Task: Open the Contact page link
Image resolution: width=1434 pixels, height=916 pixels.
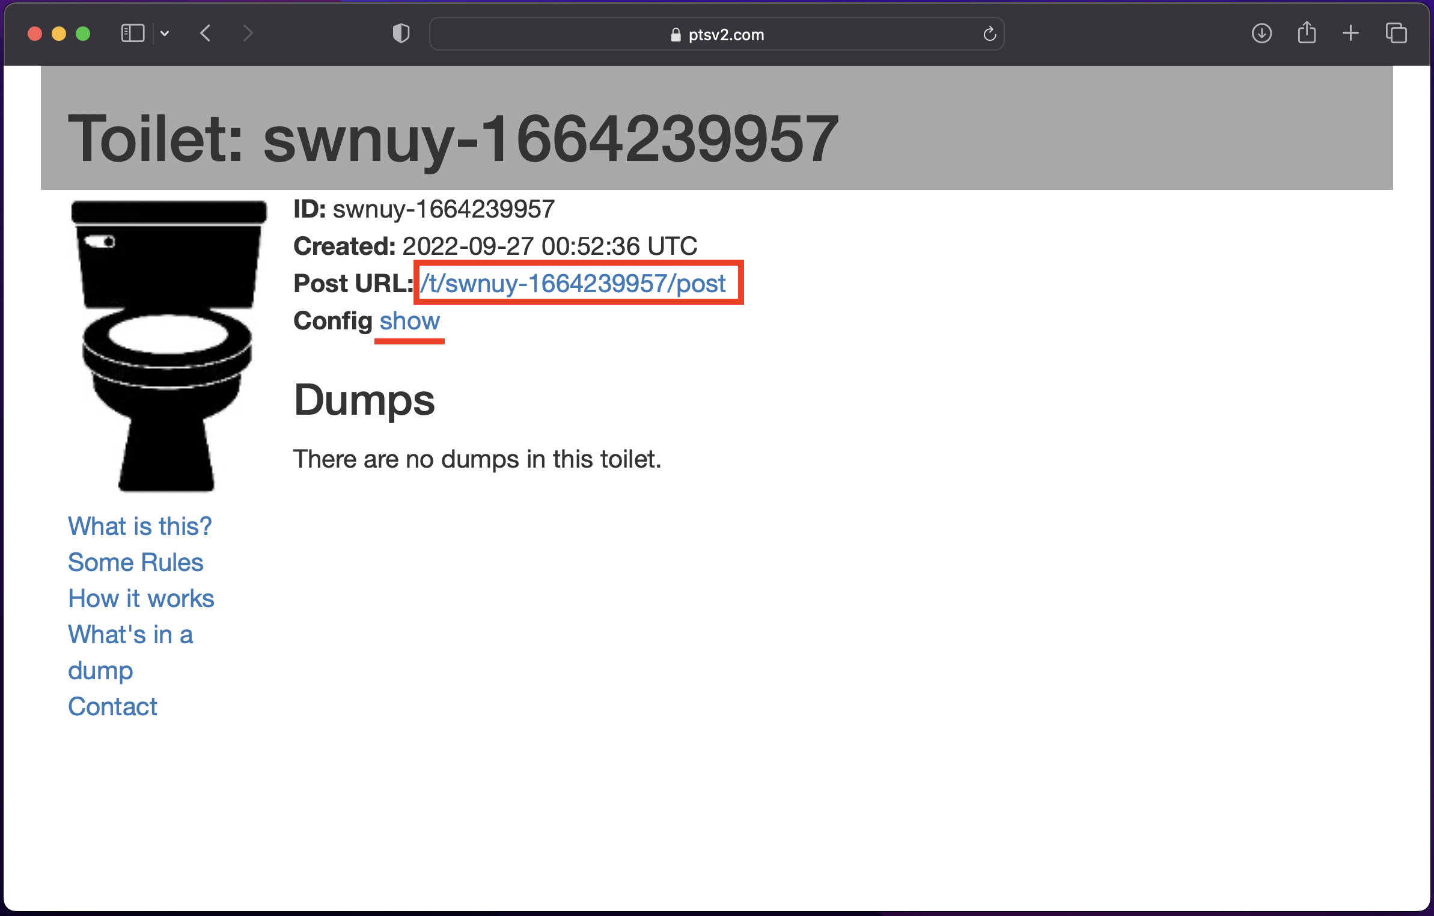Action: [112, 706]
